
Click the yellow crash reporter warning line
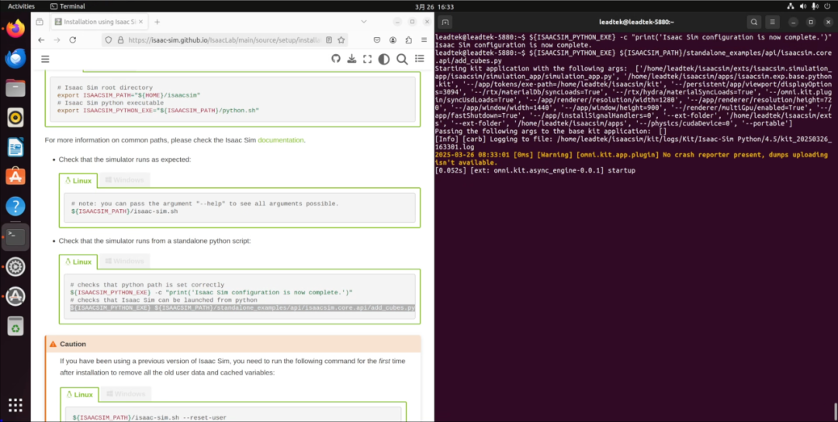coord(631,159)
